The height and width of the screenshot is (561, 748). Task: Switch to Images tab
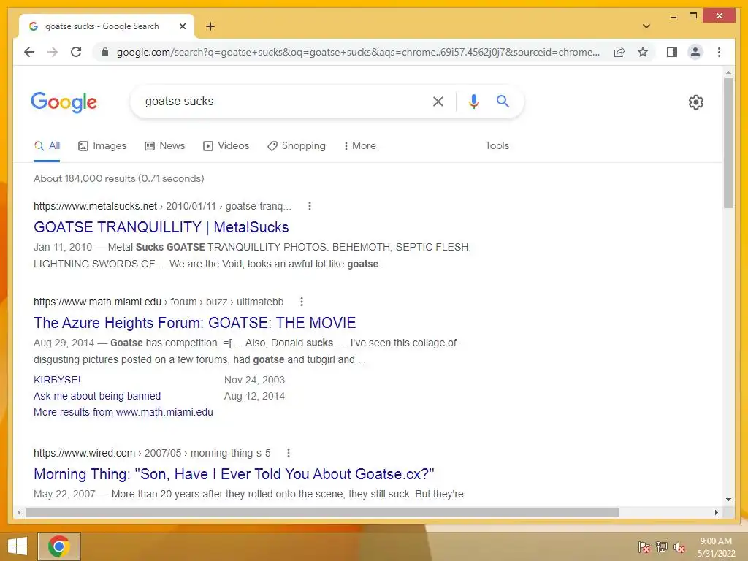pos(102,146)
